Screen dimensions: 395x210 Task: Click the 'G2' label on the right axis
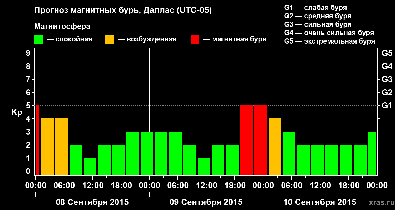click(387, 92)
